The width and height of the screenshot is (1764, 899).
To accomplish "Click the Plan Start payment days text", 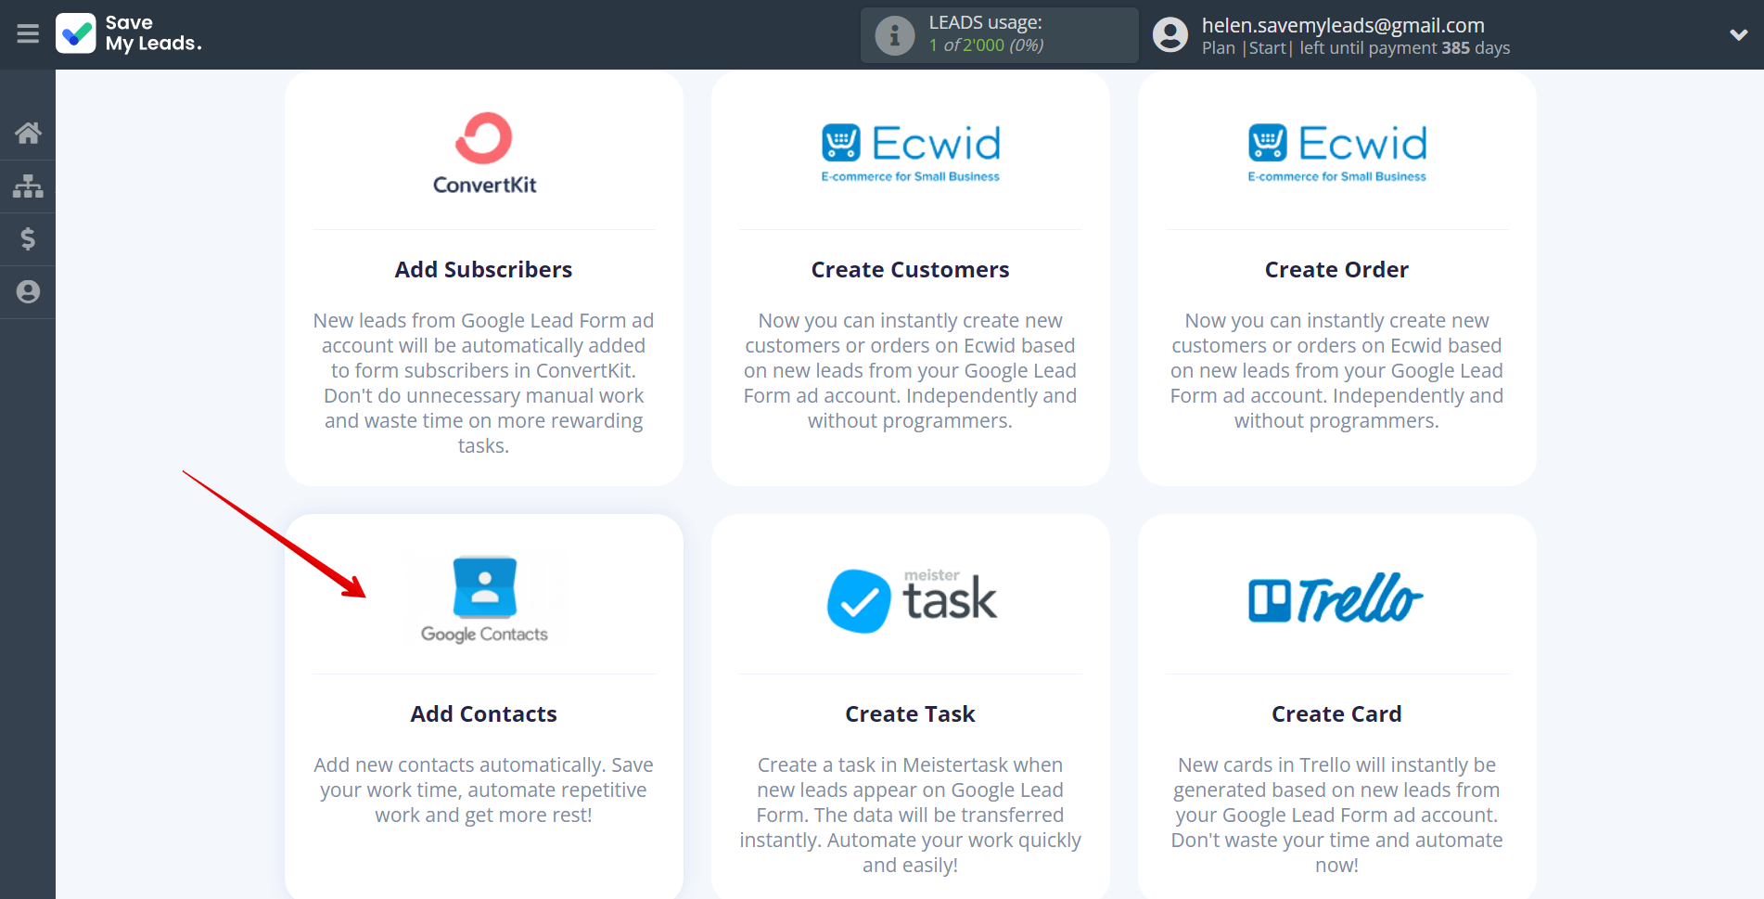I will tap(1356, 48).
